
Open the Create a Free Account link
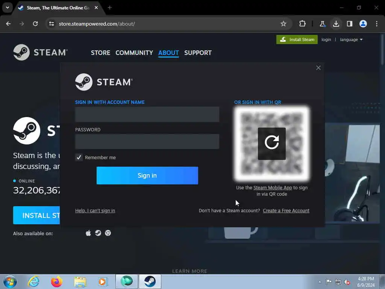tap(286, 211)
